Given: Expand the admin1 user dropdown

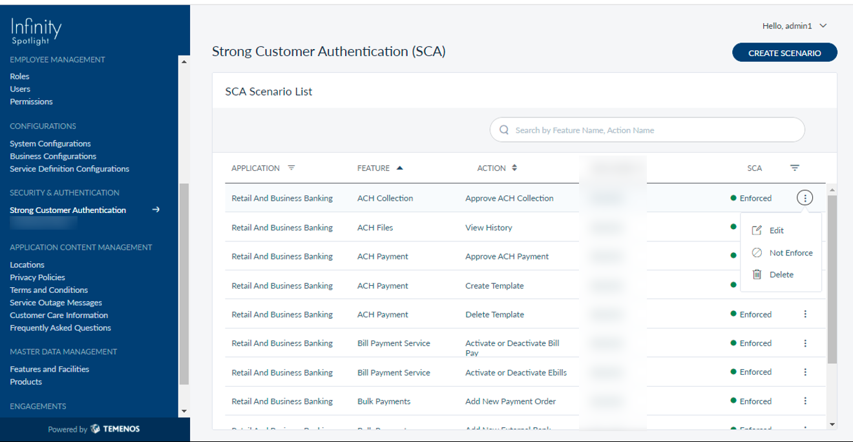Looking at the screenshot, I should pos(823,26).
